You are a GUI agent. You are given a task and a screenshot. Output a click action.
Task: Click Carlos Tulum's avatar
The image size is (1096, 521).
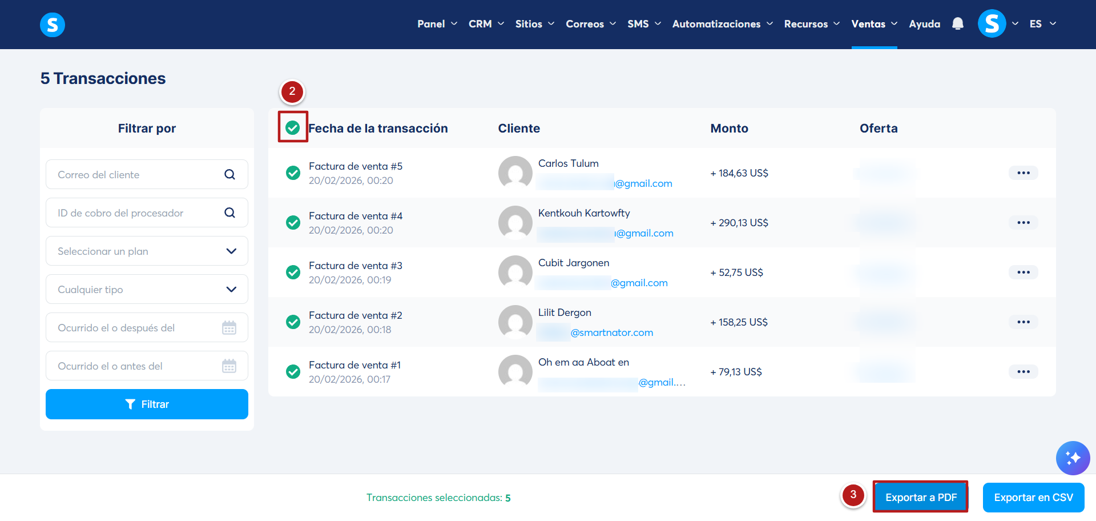point(515,173)
